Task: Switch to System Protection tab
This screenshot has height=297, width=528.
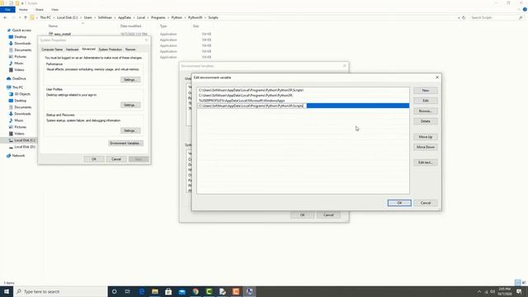Action: pyautogui.click(x=110, y=49)
